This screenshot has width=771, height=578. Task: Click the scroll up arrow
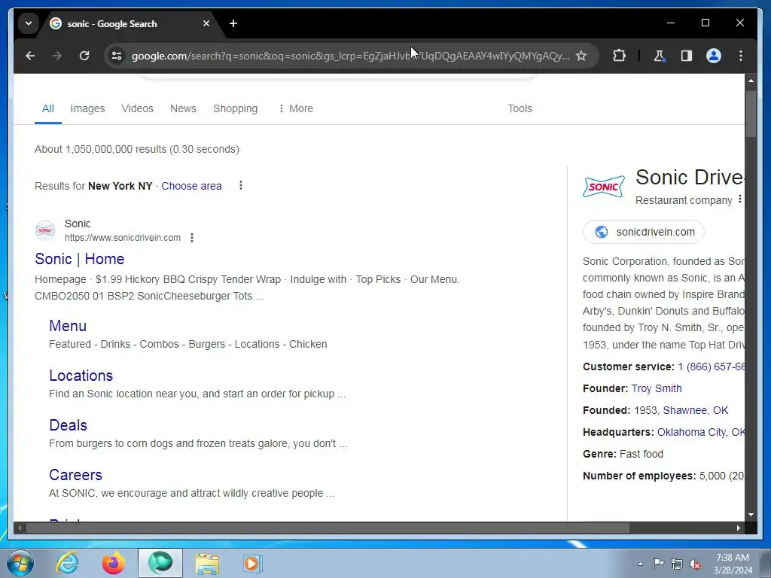tap(751, 80)
